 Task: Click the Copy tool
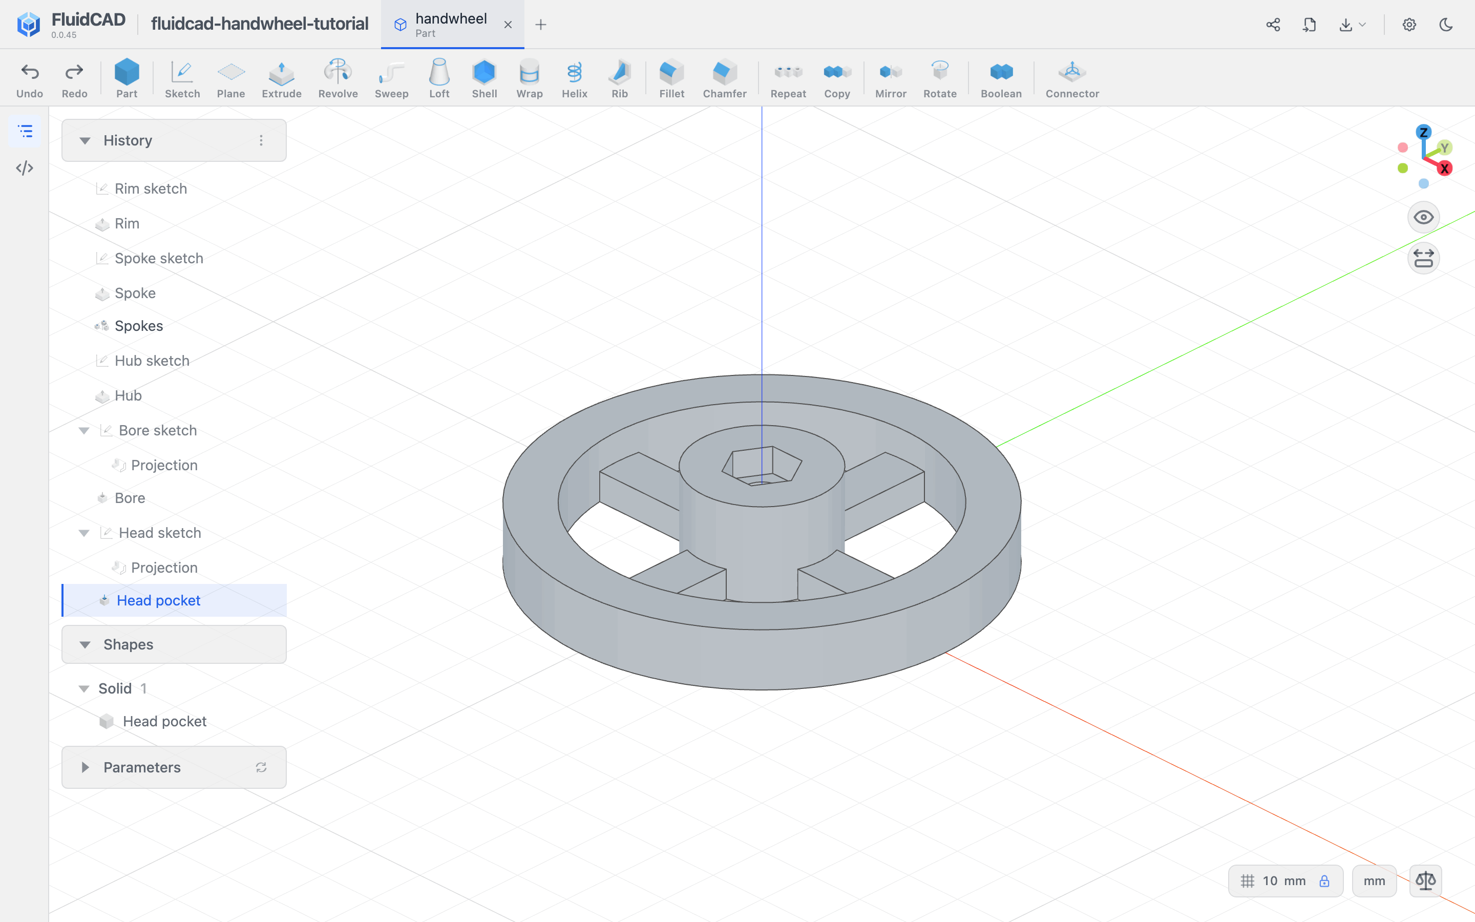(x=837, y=79)
